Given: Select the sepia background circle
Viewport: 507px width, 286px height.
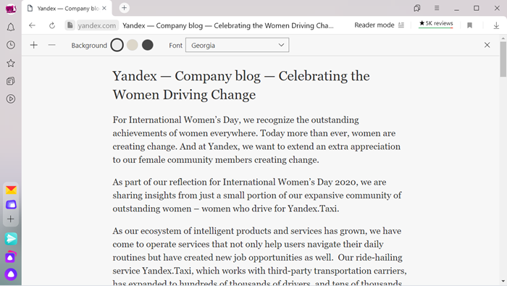Looking at the screenshot, I should 133,45.
